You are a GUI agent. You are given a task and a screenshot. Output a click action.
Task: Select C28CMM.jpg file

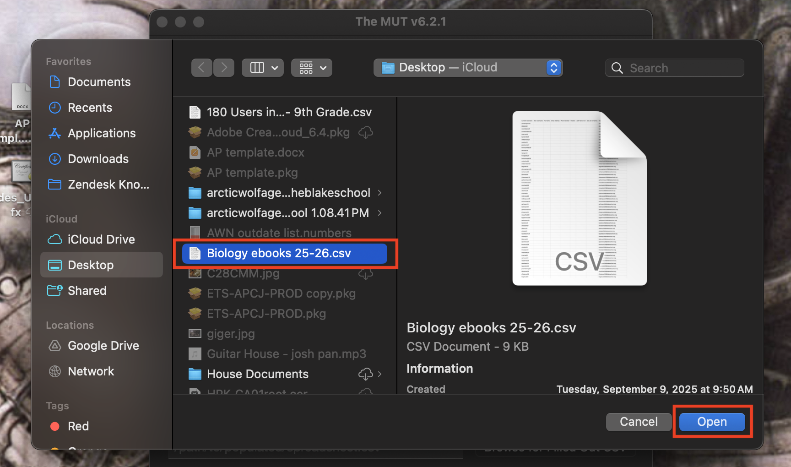285,273
